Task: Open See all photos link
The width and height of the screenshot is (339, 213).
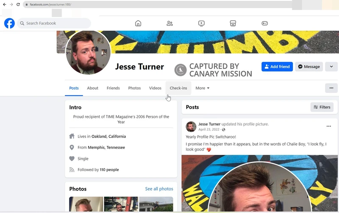Action: tap(159, 189)
